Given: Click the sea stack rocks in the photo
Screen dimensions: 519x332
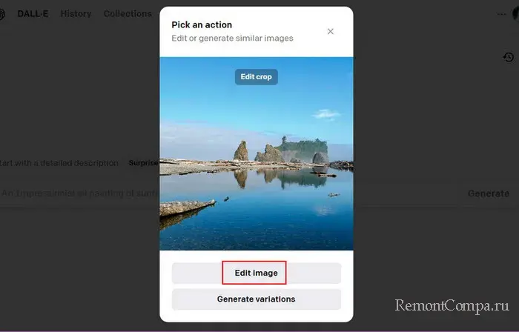Looking at the screenshot, I should [282, 151].
